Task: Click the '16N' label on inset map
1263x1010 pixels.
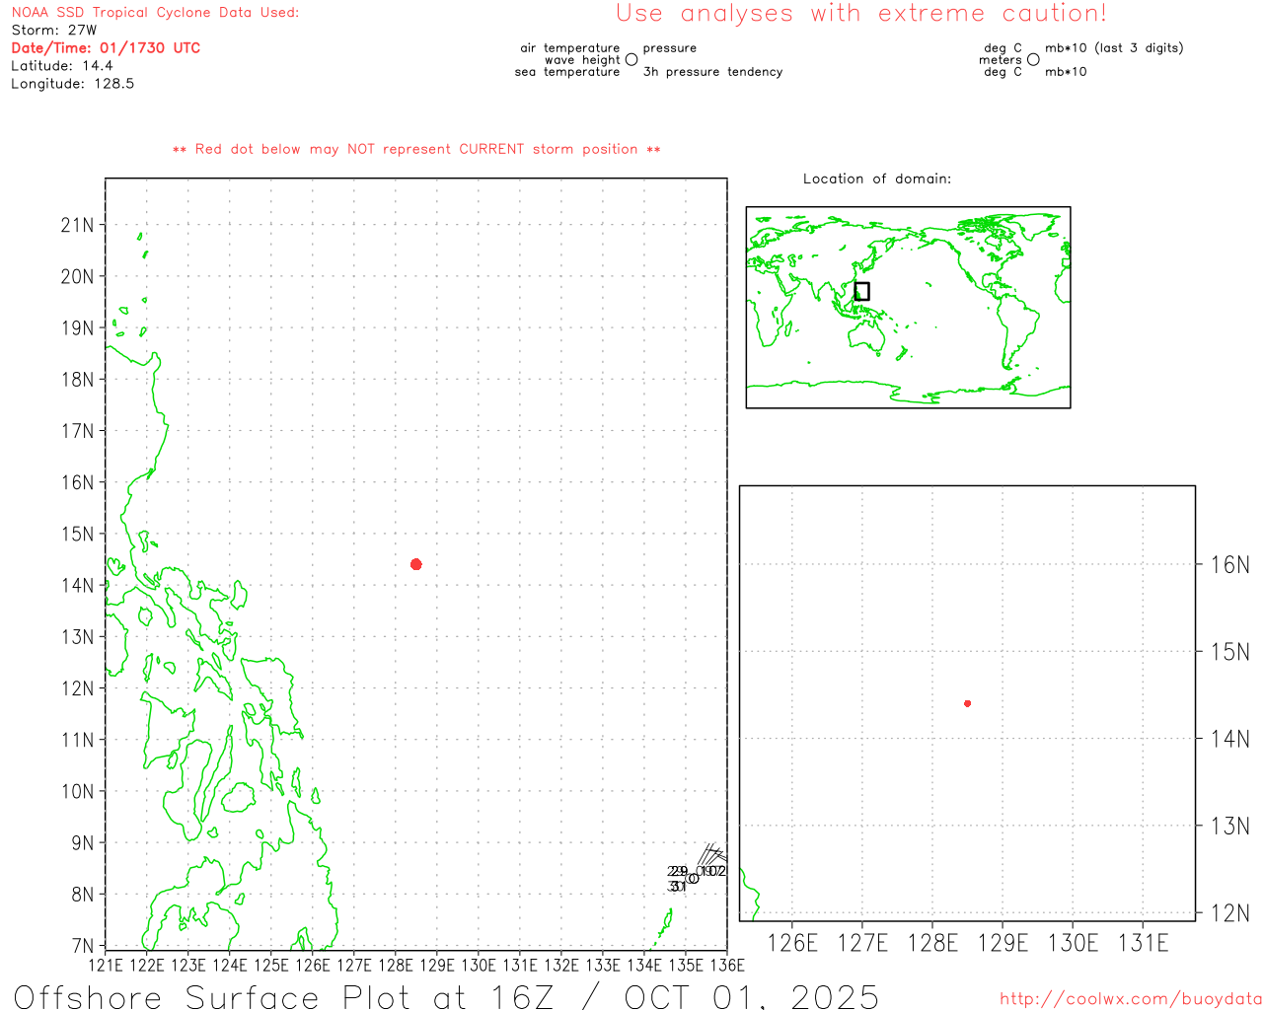Action: [x=1229, y=565]
